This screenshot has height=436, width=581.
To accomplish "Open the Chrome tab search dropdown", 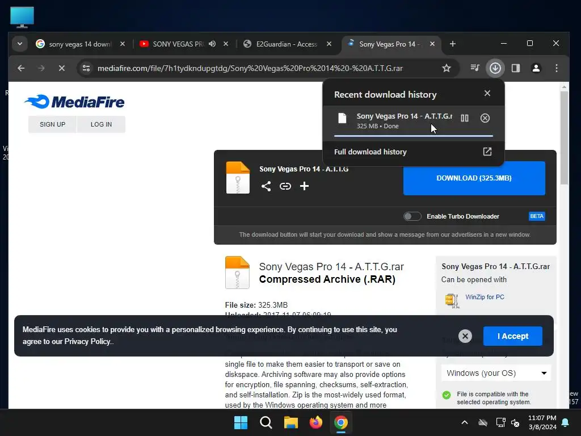I will (20, 44).
